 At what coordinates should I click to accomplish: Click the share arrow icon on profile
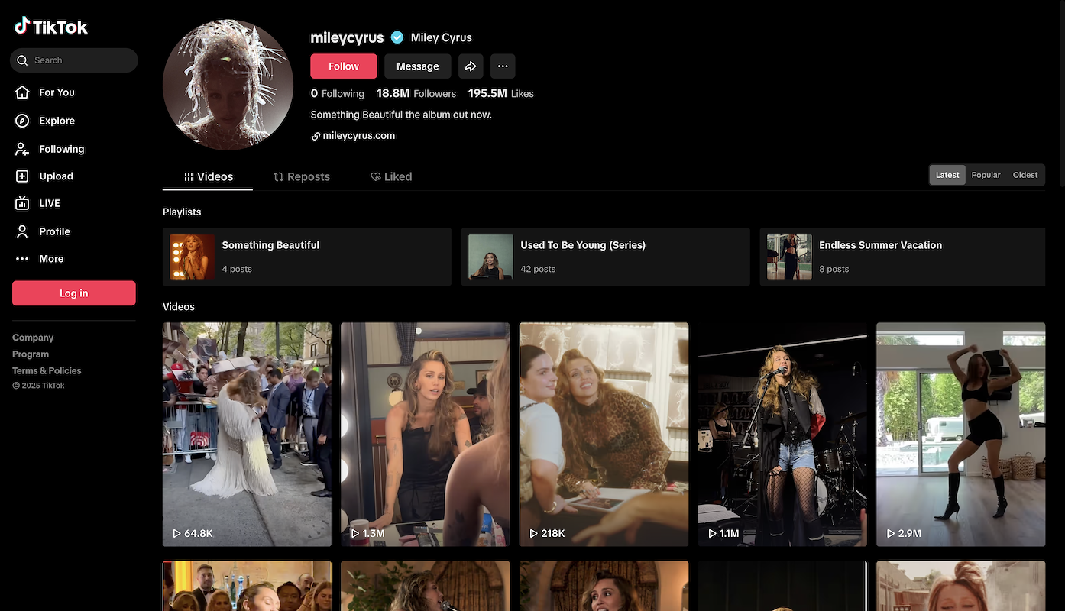tap(471, 66)
